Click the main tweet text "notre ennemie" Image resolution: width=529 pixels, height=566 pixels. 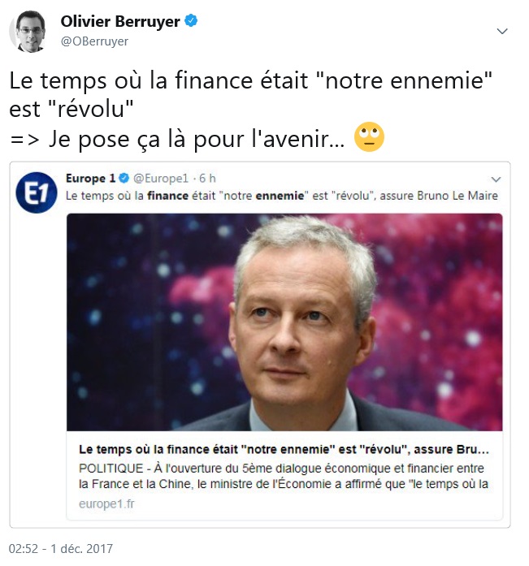tap(404, 80)
